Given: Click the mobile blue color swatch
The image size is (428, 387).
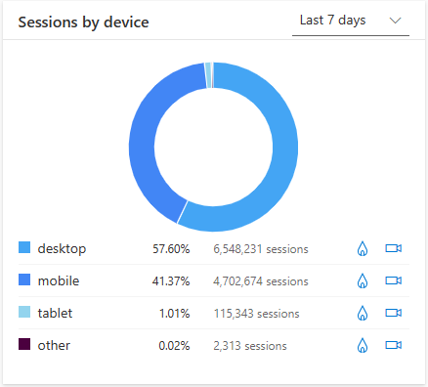Looking at the screenshot, I should point(24,279).
